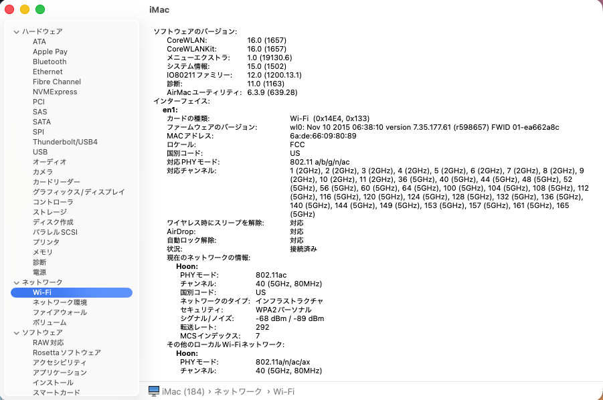
Task: Select the highlighted Wi-Fi sidebar item
Action: (72, 292)
